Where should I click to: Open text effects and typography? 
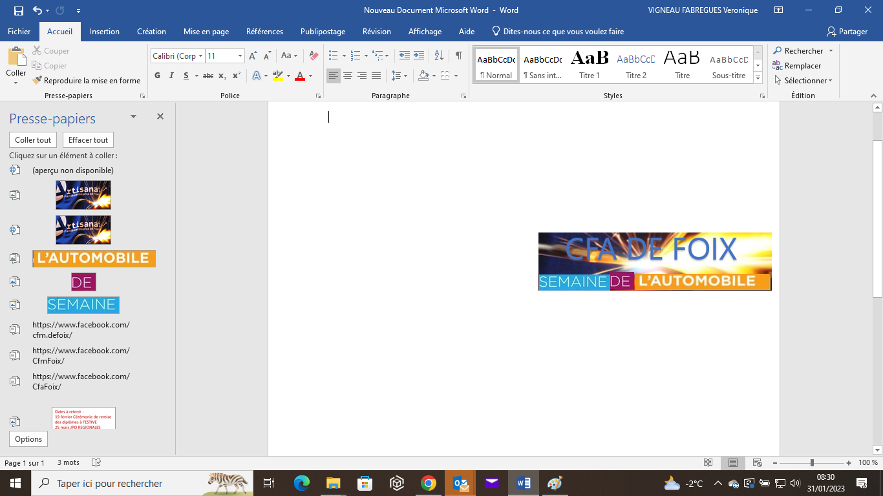[x=256, y=76]
